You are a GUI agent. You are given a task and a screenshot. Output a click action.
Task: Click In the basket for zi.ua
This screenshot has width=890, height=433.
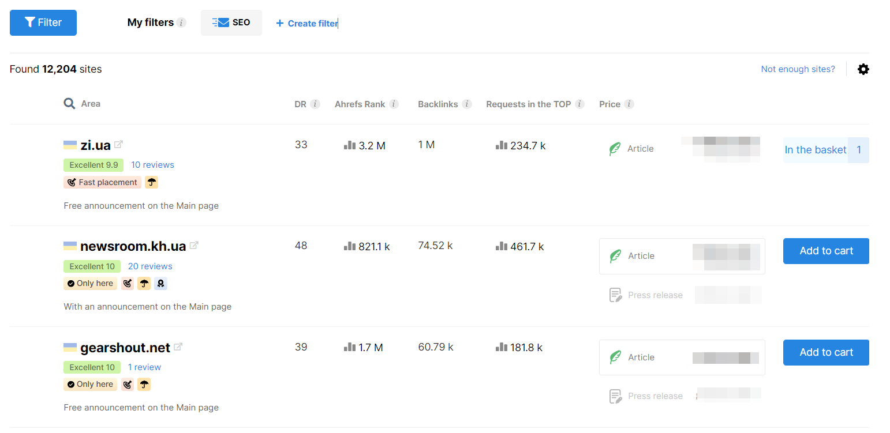point(815,149)
